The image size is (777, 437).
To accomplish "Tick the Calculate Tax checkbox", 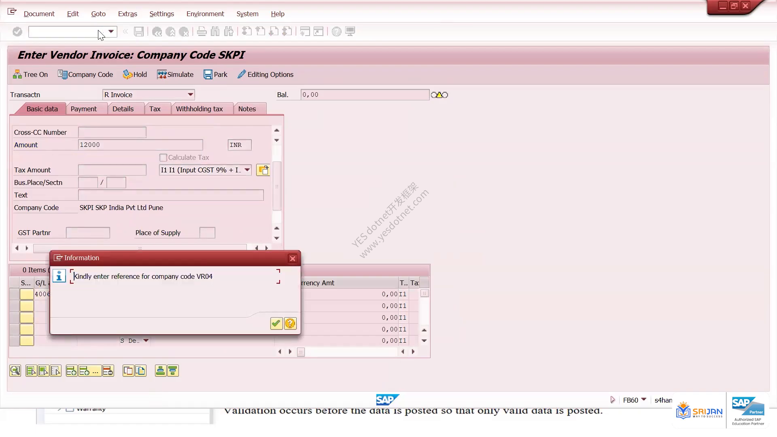I will (163, 157).
